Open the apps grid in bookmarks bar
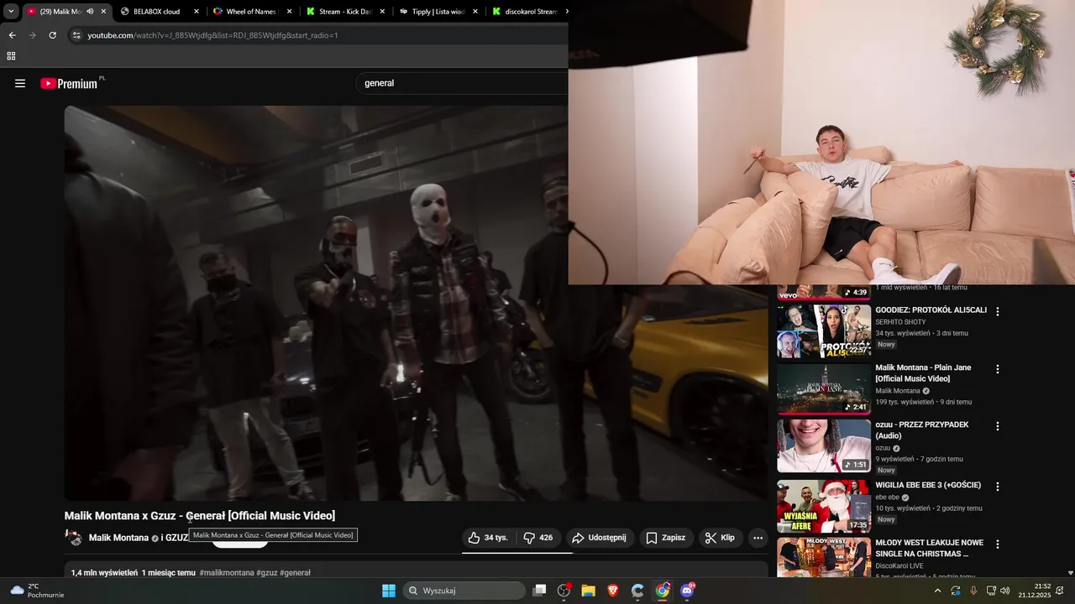 pos(11,56)
